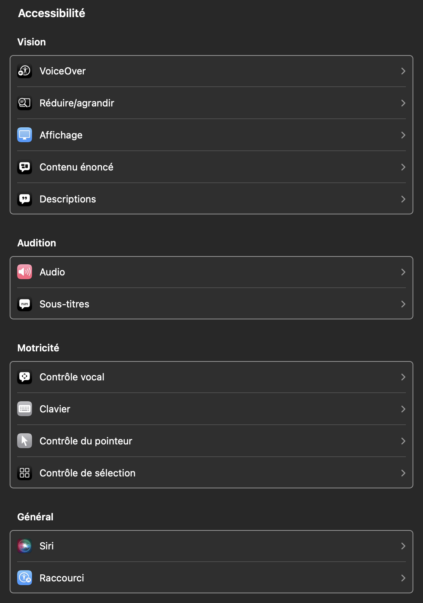Click the Réduire/agrandir zoom icon
The image size is (423, 603).
[25, 103]
